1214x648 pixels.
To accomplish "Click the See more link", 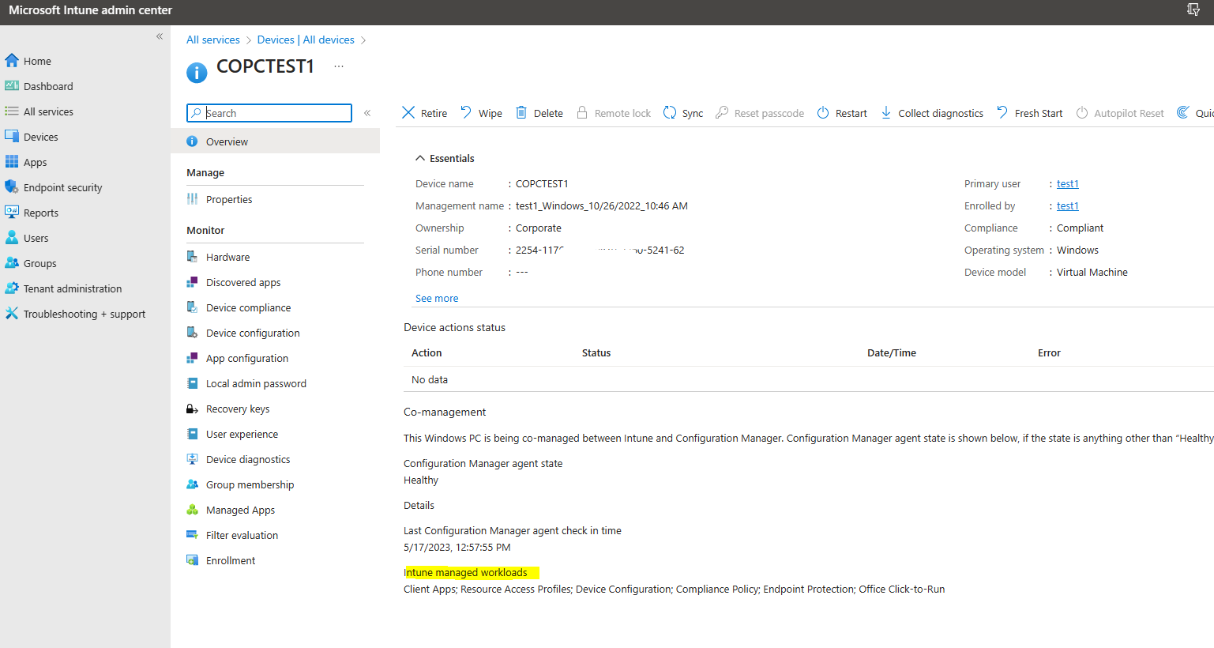I will 437,298.
